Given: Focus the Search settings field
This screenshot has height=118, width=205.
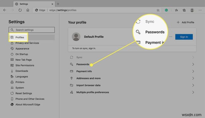Looking at the screenshot, I should 32,30.
